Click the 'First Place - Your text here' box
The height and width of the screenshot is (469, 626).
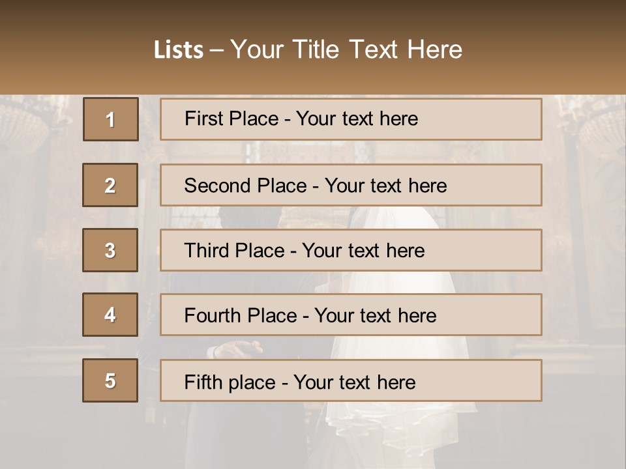pyautogui.click(x=351, y=119)
